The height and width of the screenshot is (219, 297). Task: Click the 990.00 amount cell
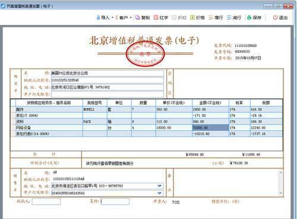click(210, 121)
